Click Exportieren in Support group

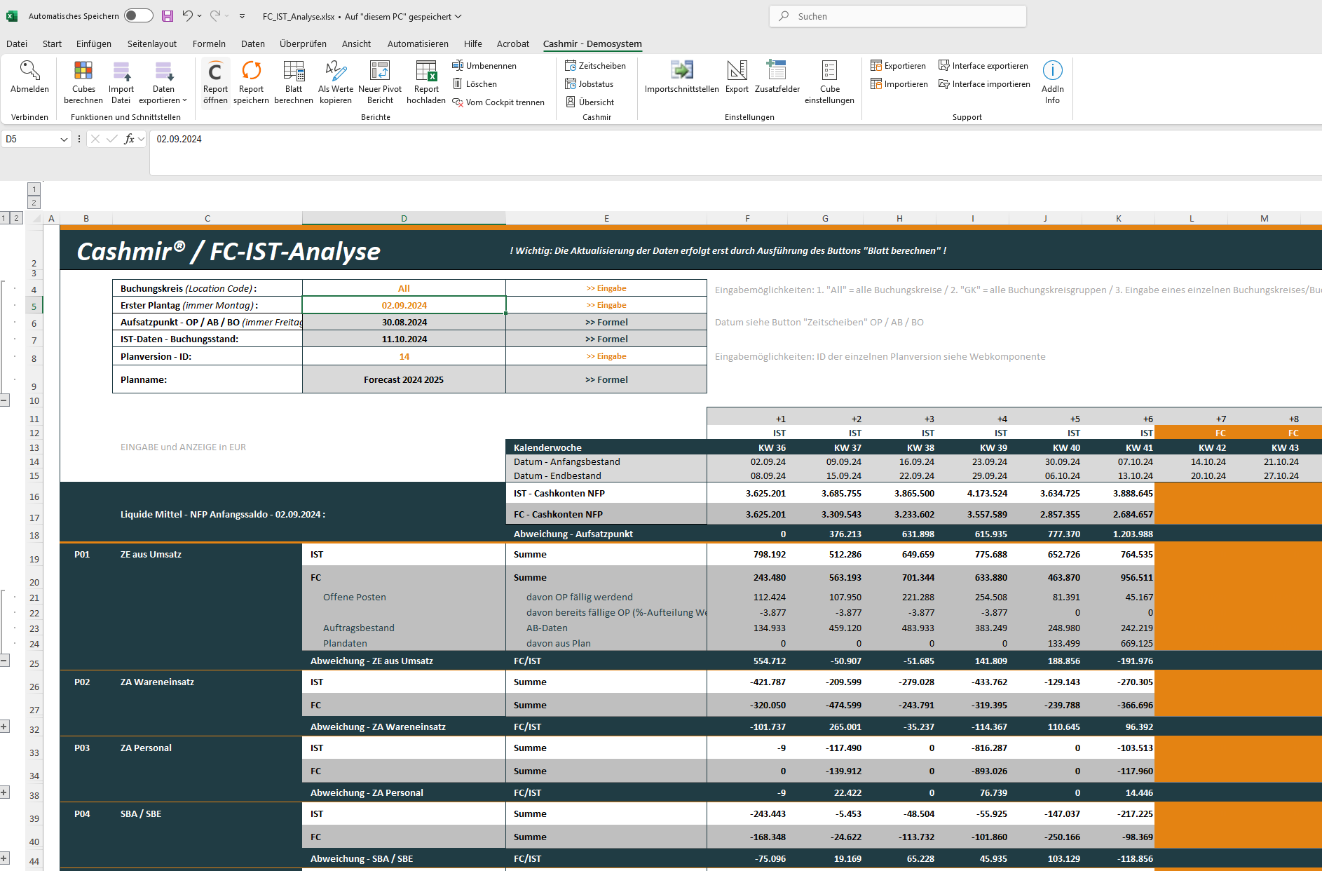pyautogui.click(x=898, y=66)
